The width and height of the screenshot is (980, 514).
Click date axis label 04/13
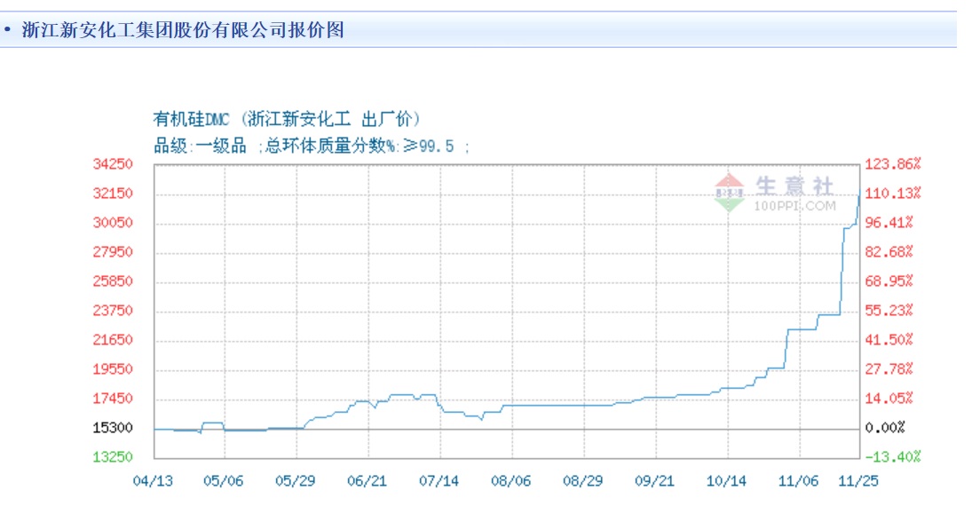153,481
